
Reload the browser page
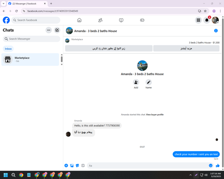pyautogui.click(x=17, y=11)
